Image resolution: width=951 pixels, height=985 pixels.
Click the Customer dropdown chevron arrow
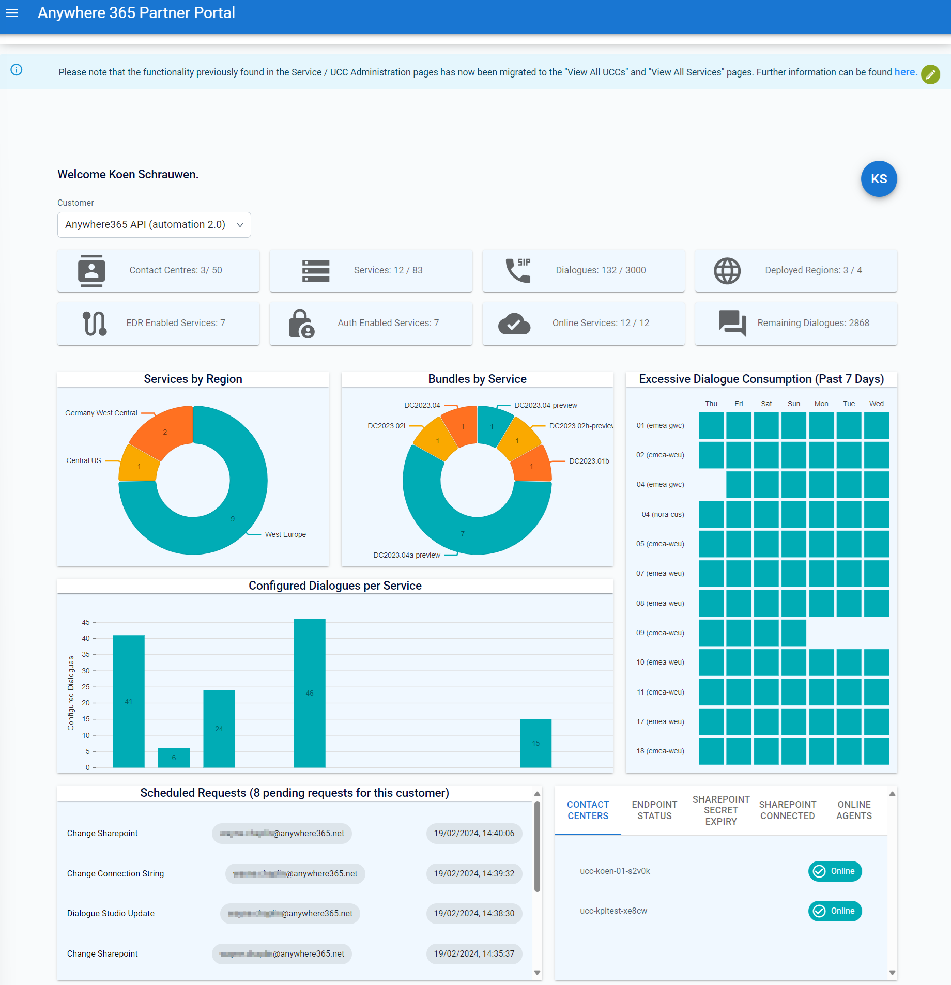(x=240, y=225)
